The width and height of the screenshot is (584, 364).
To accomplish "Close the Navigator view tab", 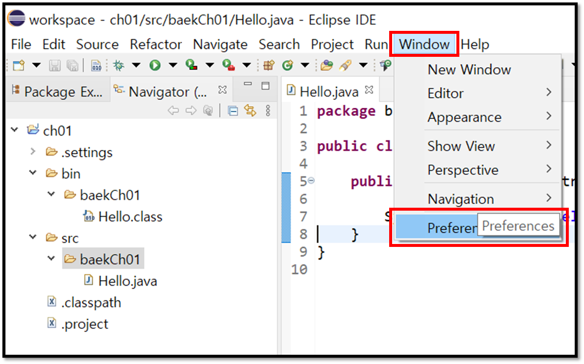I will tap(222, 90).
